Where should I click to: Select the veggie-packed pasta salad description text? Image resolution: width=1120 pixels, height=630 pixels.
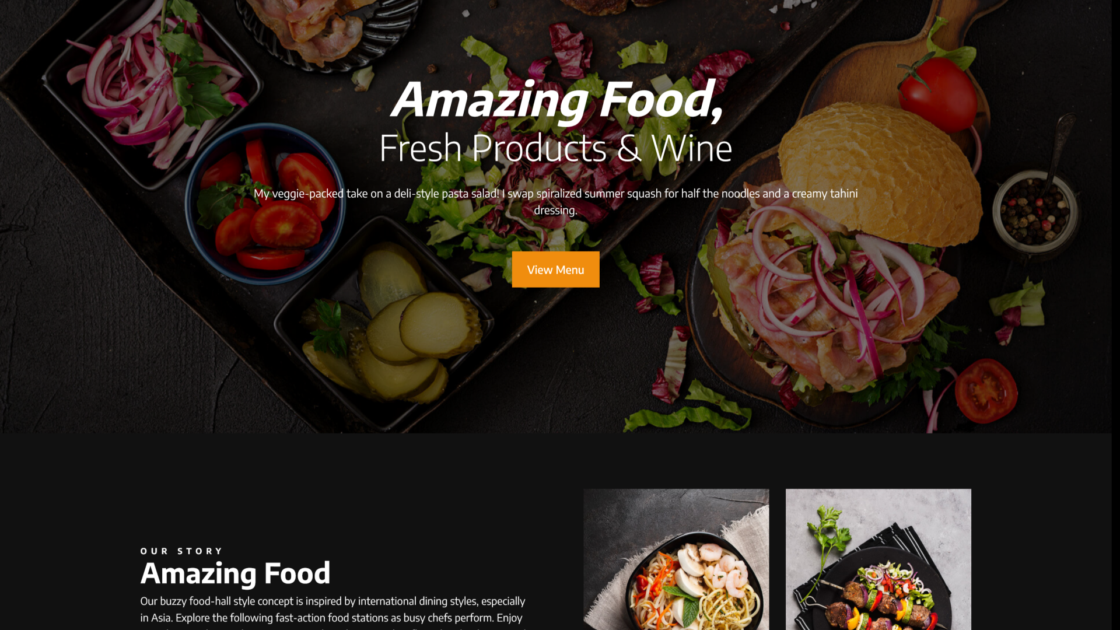pos(555,201)
